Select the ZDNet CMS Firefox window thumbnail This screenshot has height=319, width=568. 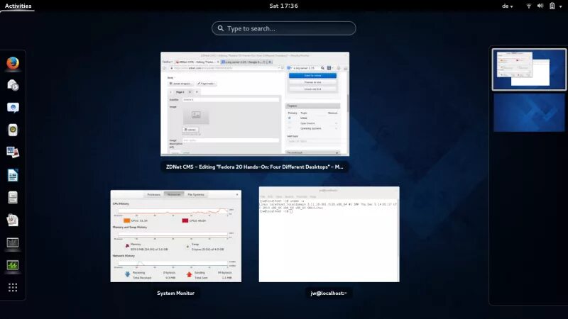255,104
